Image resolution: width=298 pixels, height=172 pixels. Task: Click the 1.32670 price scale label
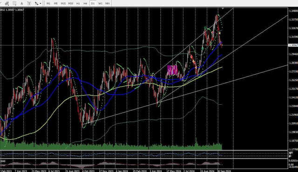pos(293,28)
